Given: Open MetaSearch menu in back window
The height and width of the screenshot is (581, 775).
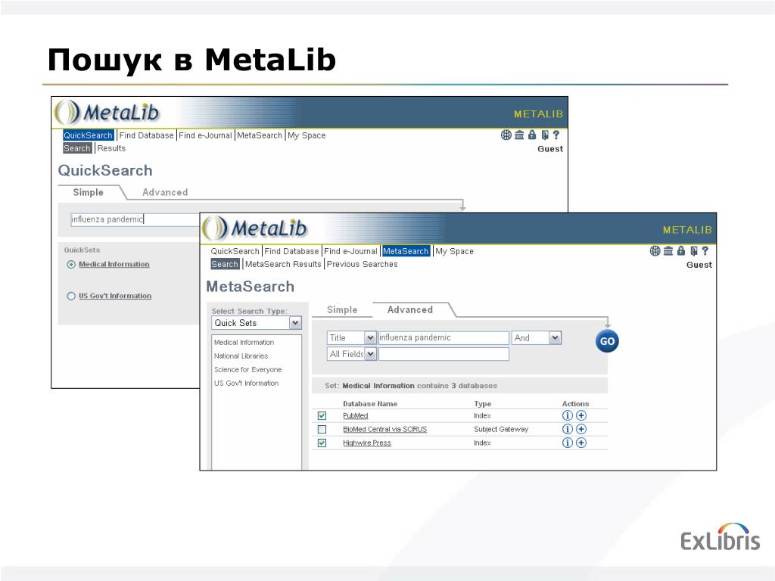Looking at the screenshot, I should (260, 135).
